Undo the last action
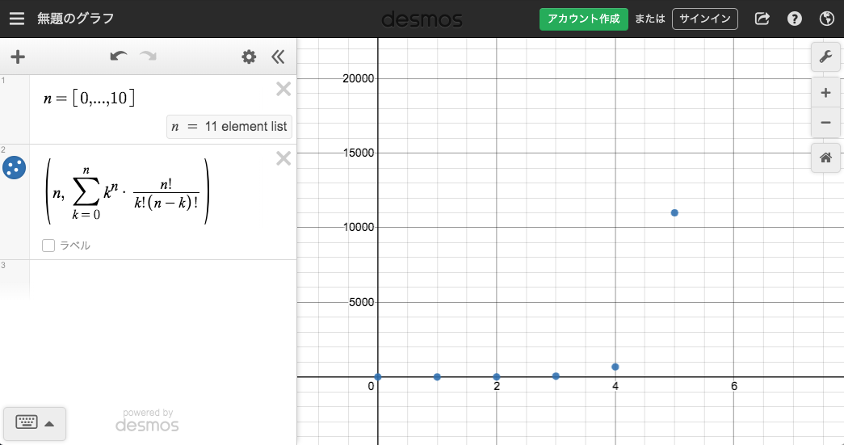 [x=119, y=56]
